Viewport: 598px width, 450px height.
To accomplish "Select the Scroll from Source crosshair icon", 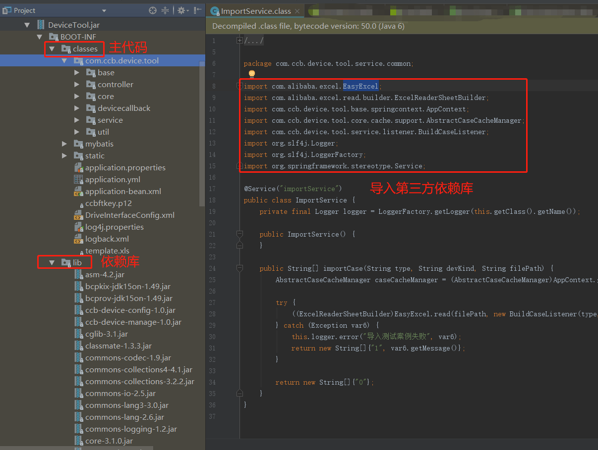I will pyautogui.click(x=153, y=10).
